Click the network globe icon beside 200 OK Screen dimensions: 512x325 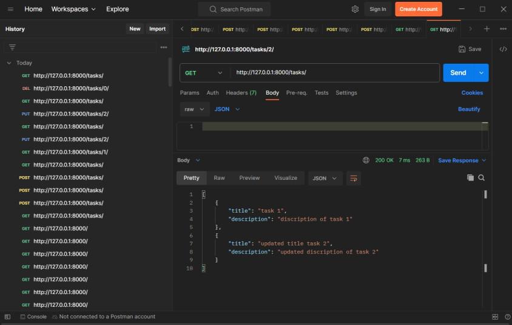(x=366, y=160)
